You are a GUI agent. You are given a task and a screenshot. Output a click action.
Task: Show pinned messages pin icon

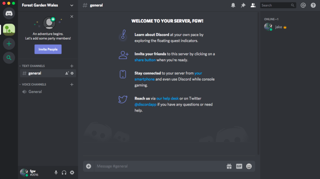click(243, 5)
